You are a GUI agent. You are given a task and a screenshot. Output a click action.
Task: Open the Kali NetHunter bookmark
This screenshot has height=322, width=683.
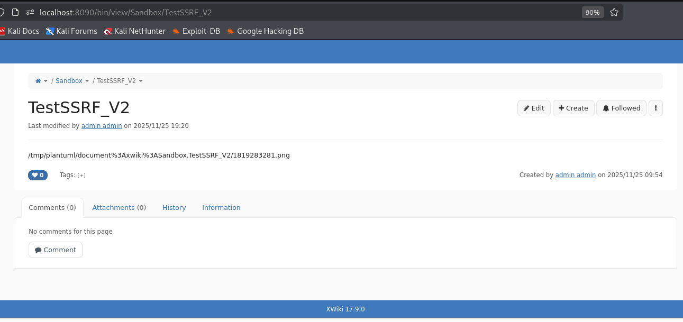135,31
